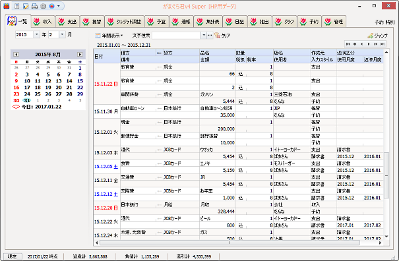Image resolution: width=399 pixels, height=261 pixels.
Task: Open the クレジット調整 tab
Action: [x=124, y=22]
